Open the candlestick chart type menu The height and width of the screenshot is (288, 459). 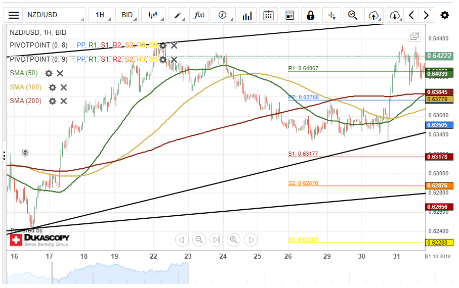(x=153, y=15)
